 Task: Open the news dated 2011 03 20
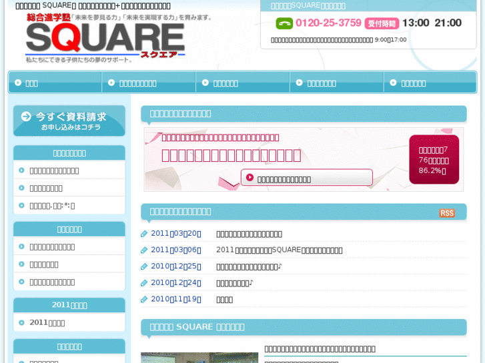(249, 234)
